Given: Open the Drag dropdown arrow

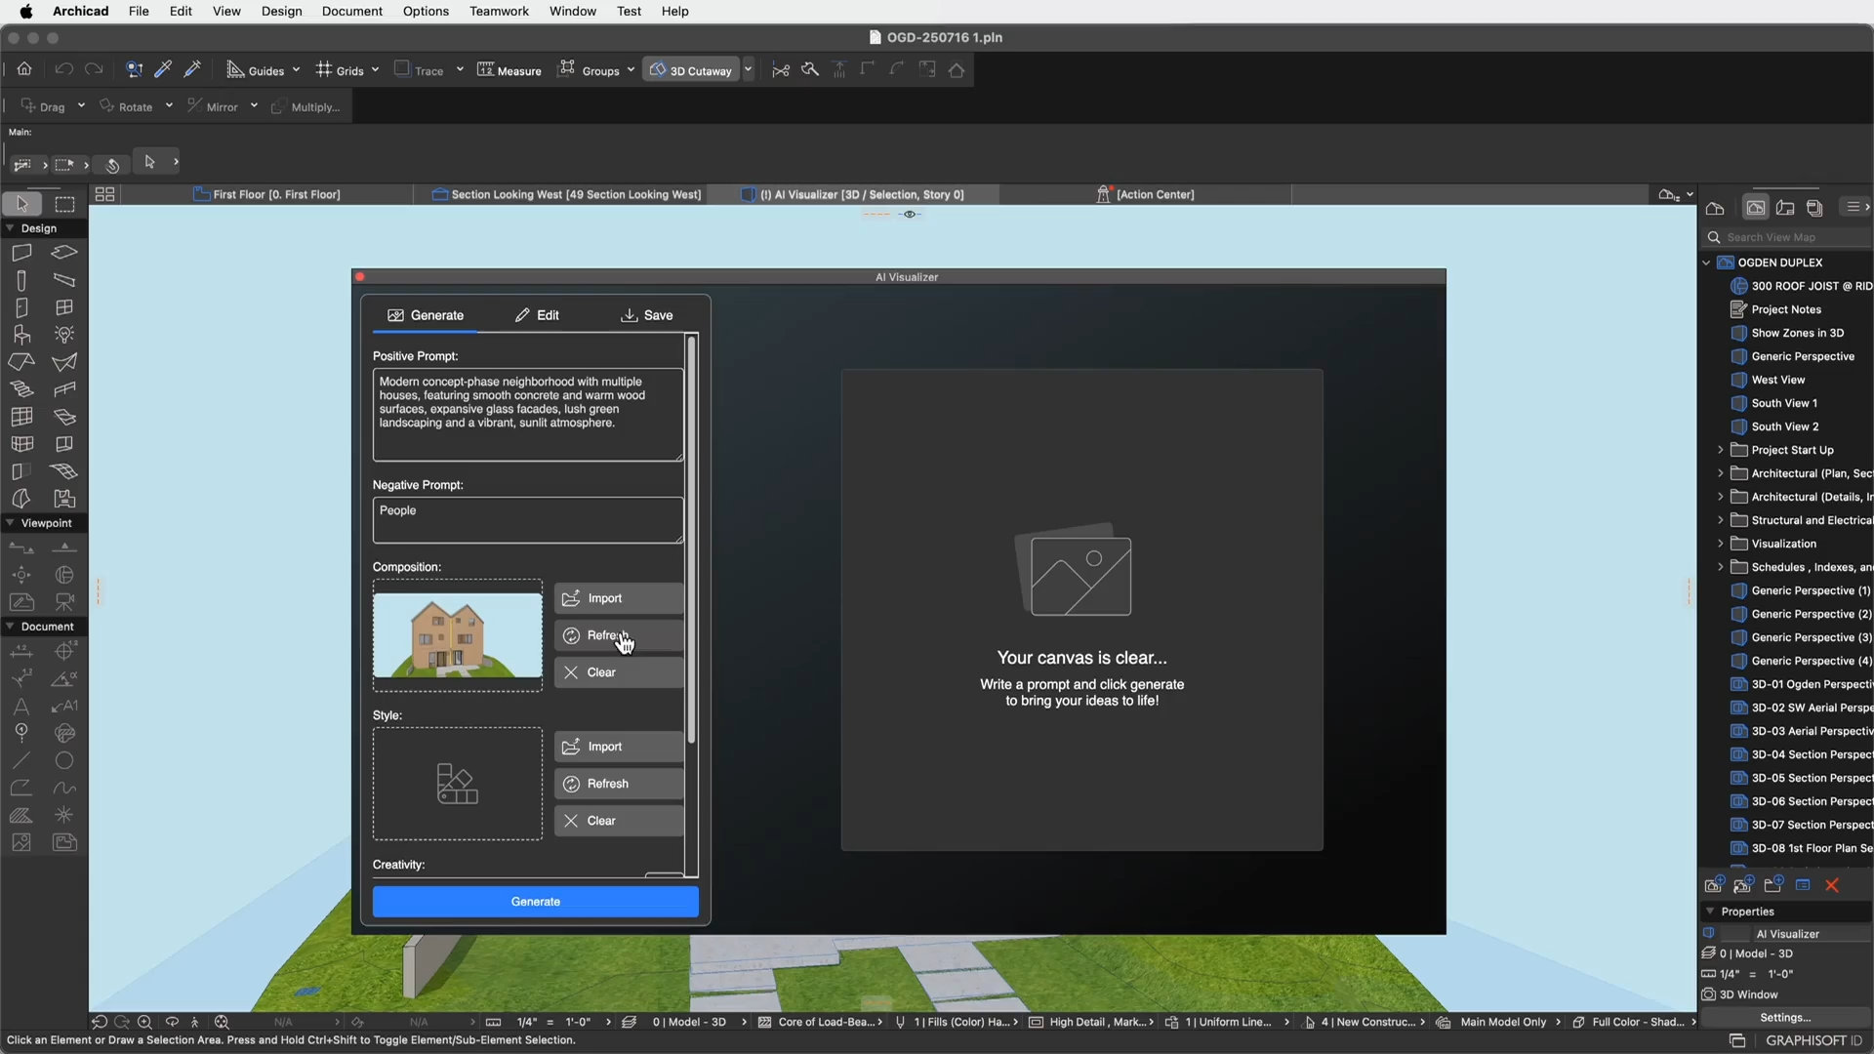Looking at the screenshot, I should pos(81,106).
